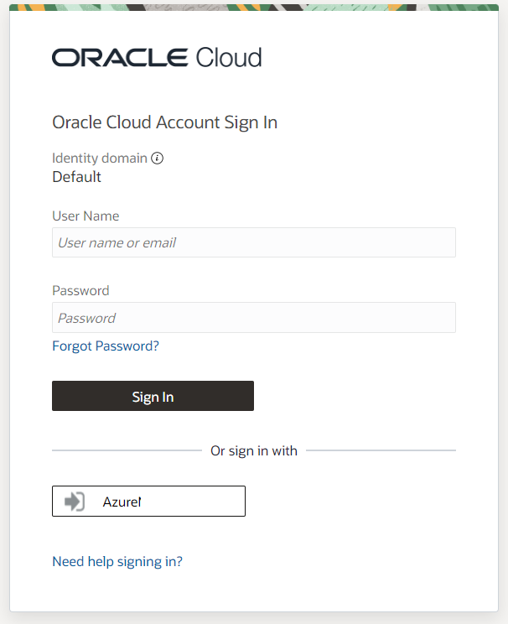Screen dimensions: 508x624
Task: Select the Default identity domain value
Action: pyautogui.click(x=76, y=177)
